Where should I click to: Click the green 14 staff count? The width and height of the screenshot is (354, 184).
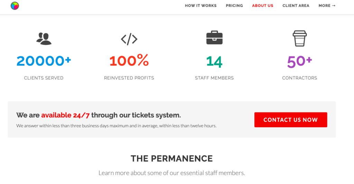pyautogui.click(x=214, y=62)
